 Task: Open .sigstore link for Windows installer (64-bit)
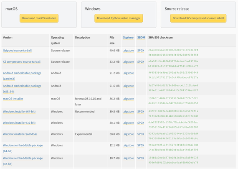tap(129, 112)
